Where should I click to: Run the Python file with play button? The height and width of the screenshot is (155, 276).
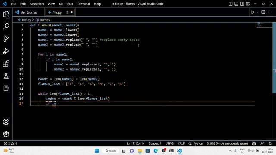[253, 12]
